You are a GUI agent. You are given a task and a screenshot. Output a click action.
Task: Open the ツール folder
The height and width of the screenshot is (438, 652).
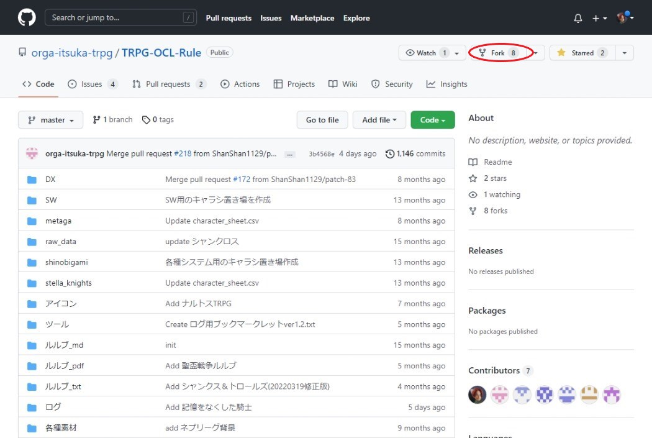pos(57,324)
